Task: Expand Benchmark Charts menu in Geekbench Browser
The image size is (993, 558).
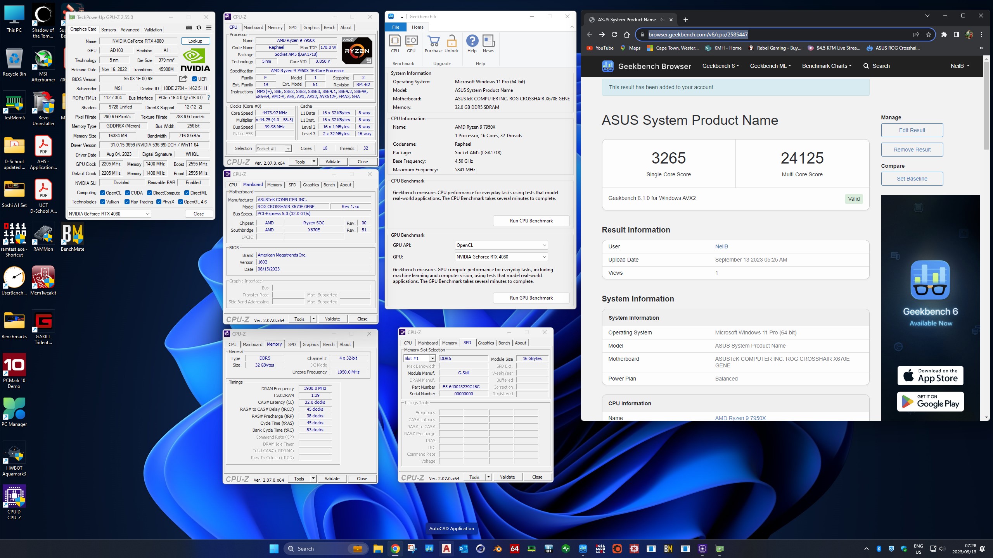Action: point(827,66)
